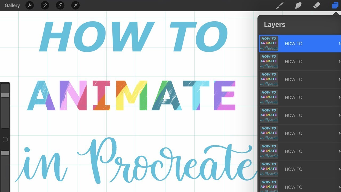Select the Smudge finger tool
This screenshot has height=192, width=341.
298,5
